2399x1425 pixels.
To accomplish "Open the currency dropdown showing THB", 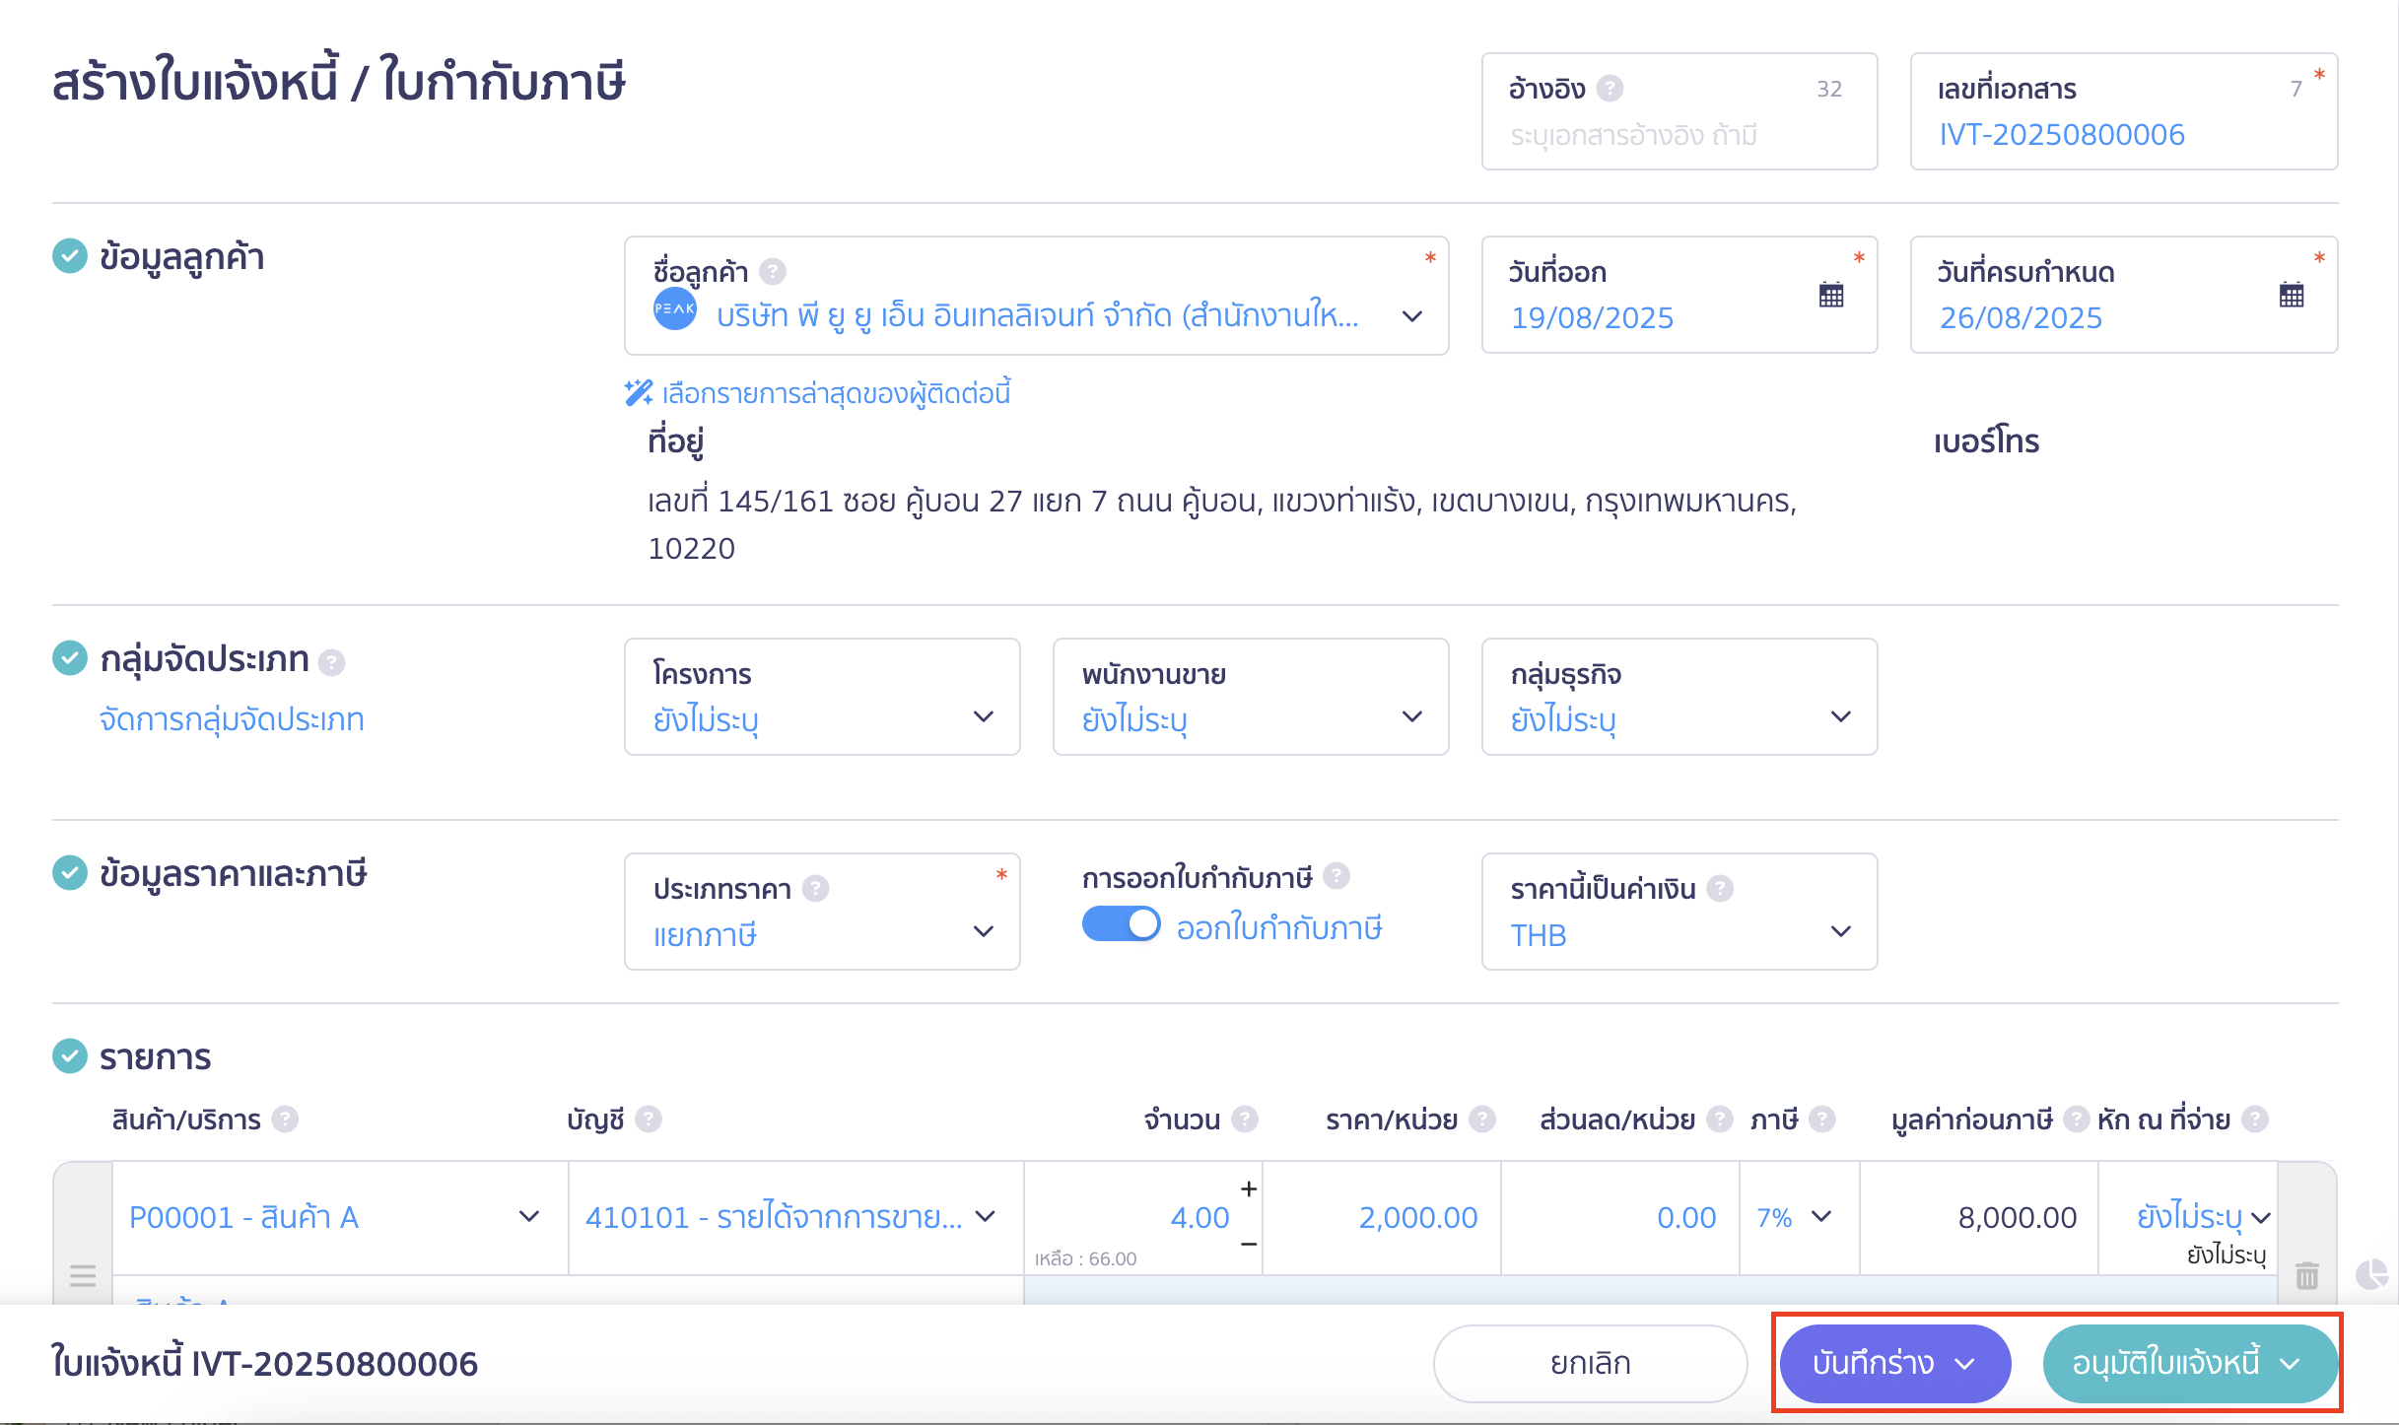I will [1679, 912].
